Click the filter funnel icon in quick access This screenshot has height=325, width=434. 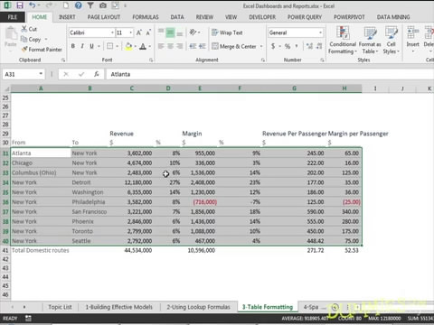90,5
